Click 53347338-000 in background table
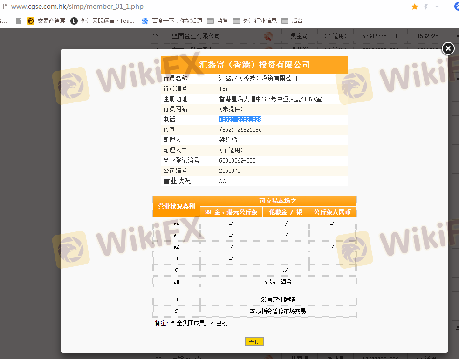Image resolution: width=459 pixels, height=359 pixels. [380, 36]
